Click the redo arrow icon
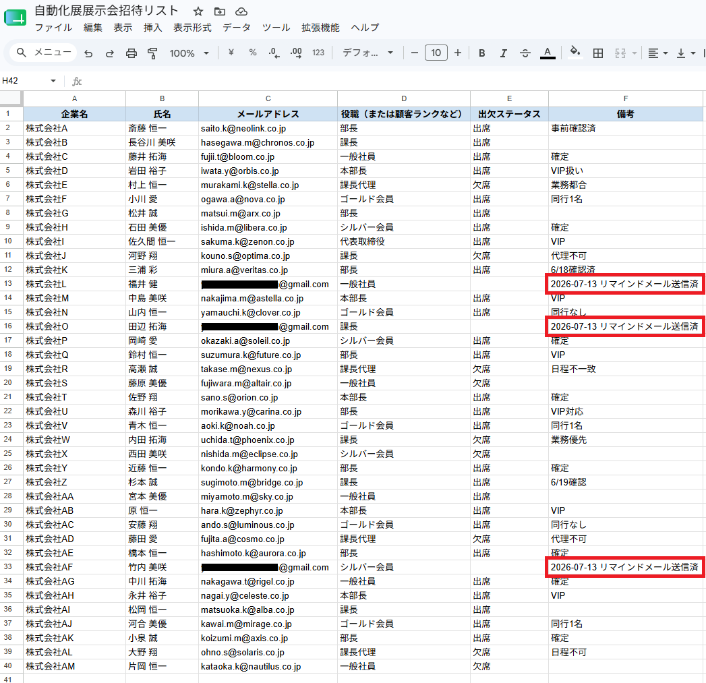Image resolution: width=706 pixels, height=683 pixels. pos(109,53)
